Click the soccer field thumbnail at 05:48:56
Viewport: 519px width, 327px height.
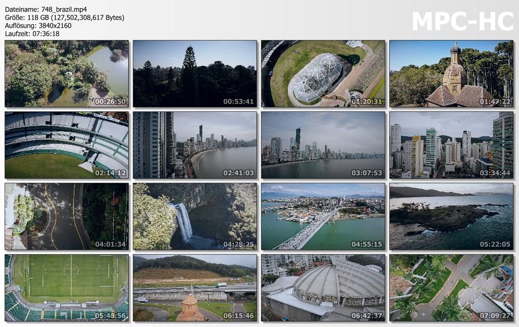[x=66, y=288]
